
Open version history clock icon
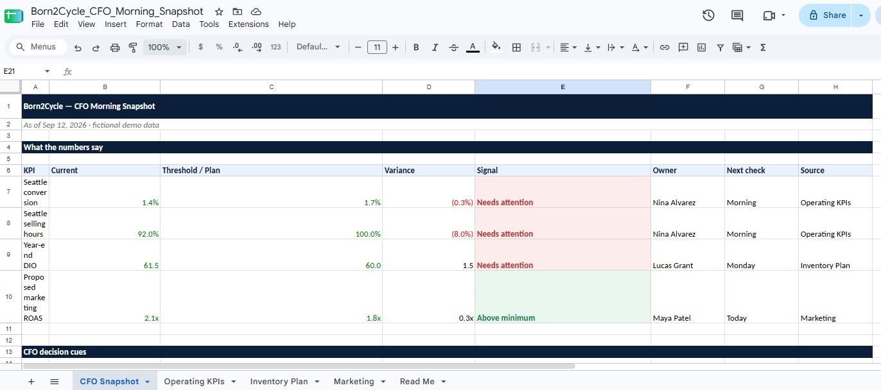[708, 15]
